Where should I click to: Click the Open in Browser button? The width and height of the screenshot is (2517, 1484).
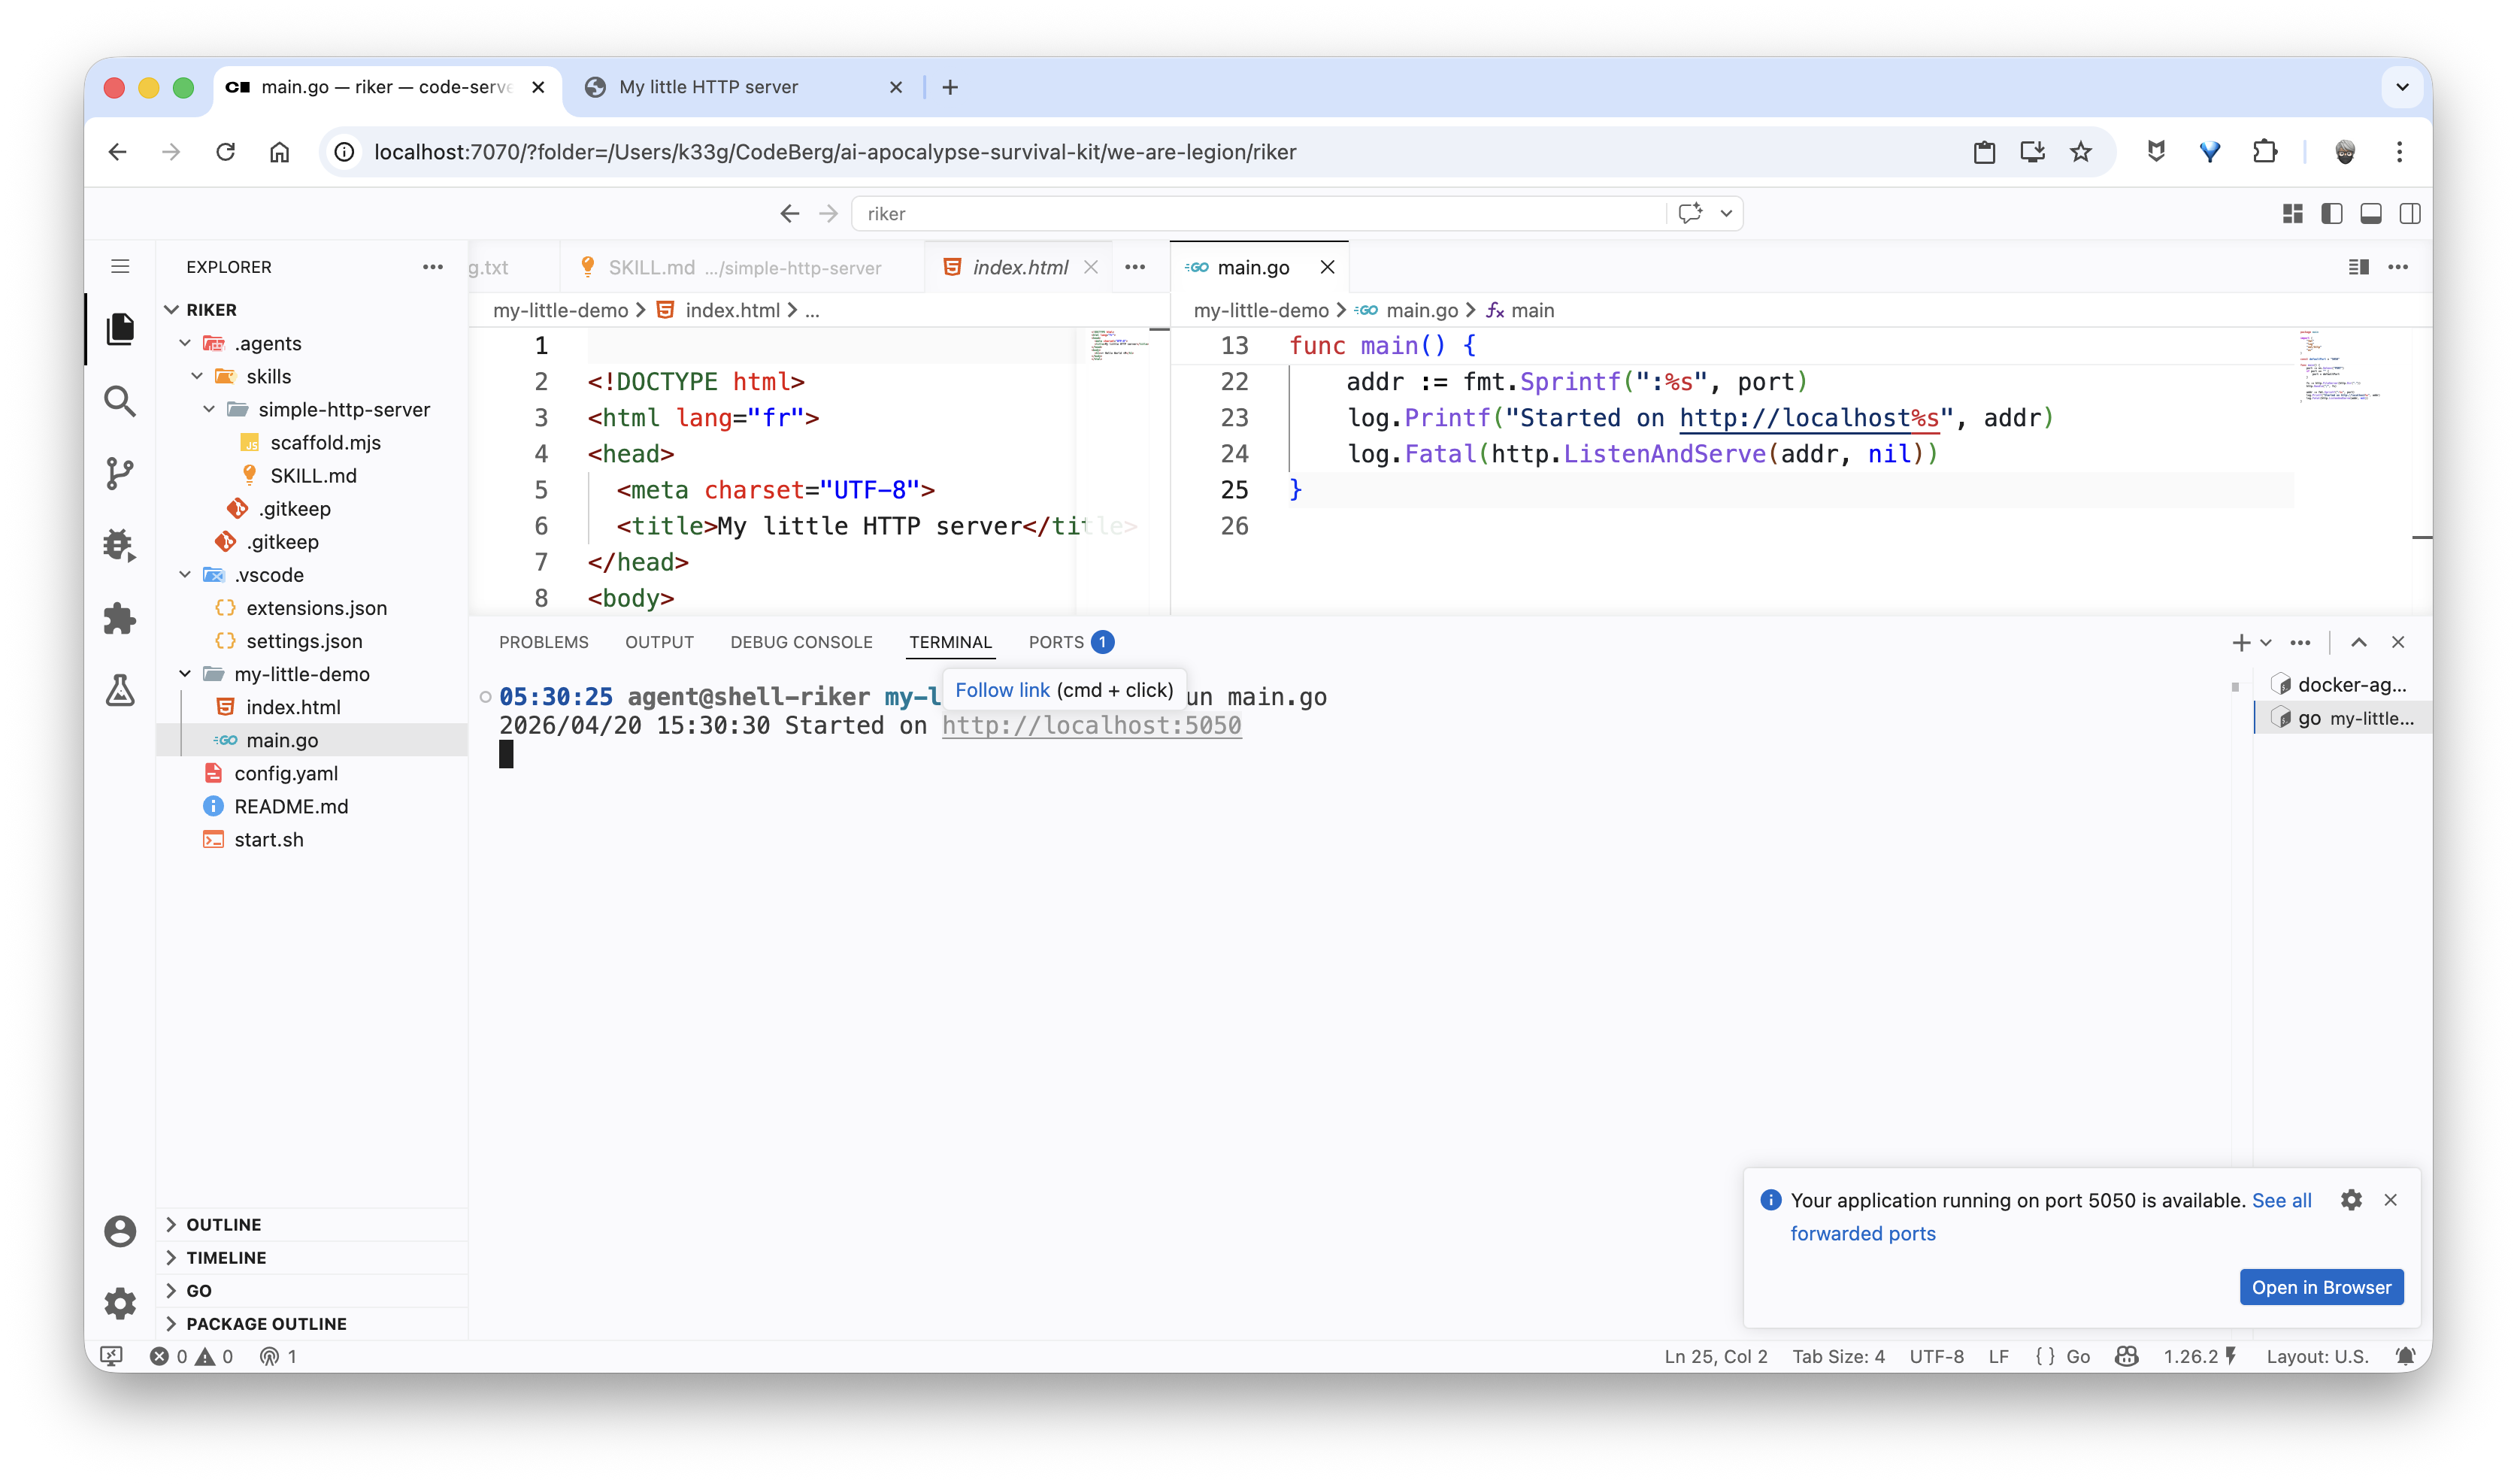pyautogui.click(x=2320, y=1287)
